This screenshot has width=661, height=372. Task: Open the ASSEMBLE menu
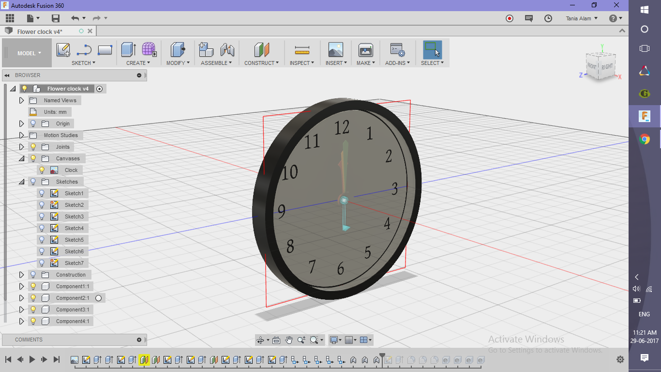click(216, 63)
